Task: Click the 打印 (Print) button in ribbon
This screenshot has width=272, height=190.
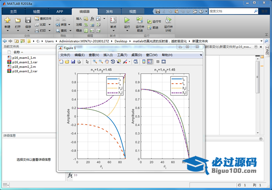Action: pyautogui.click(x=41, y=31)
